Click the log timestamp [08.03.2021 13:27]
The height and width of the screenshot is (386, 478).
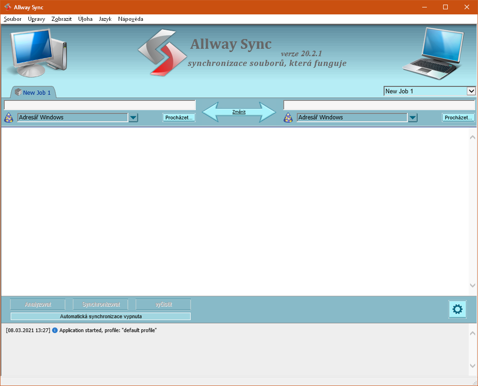(28, 330)
